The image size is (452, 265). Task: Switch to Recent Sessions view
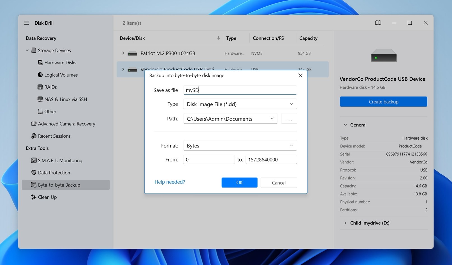(54, 136)
